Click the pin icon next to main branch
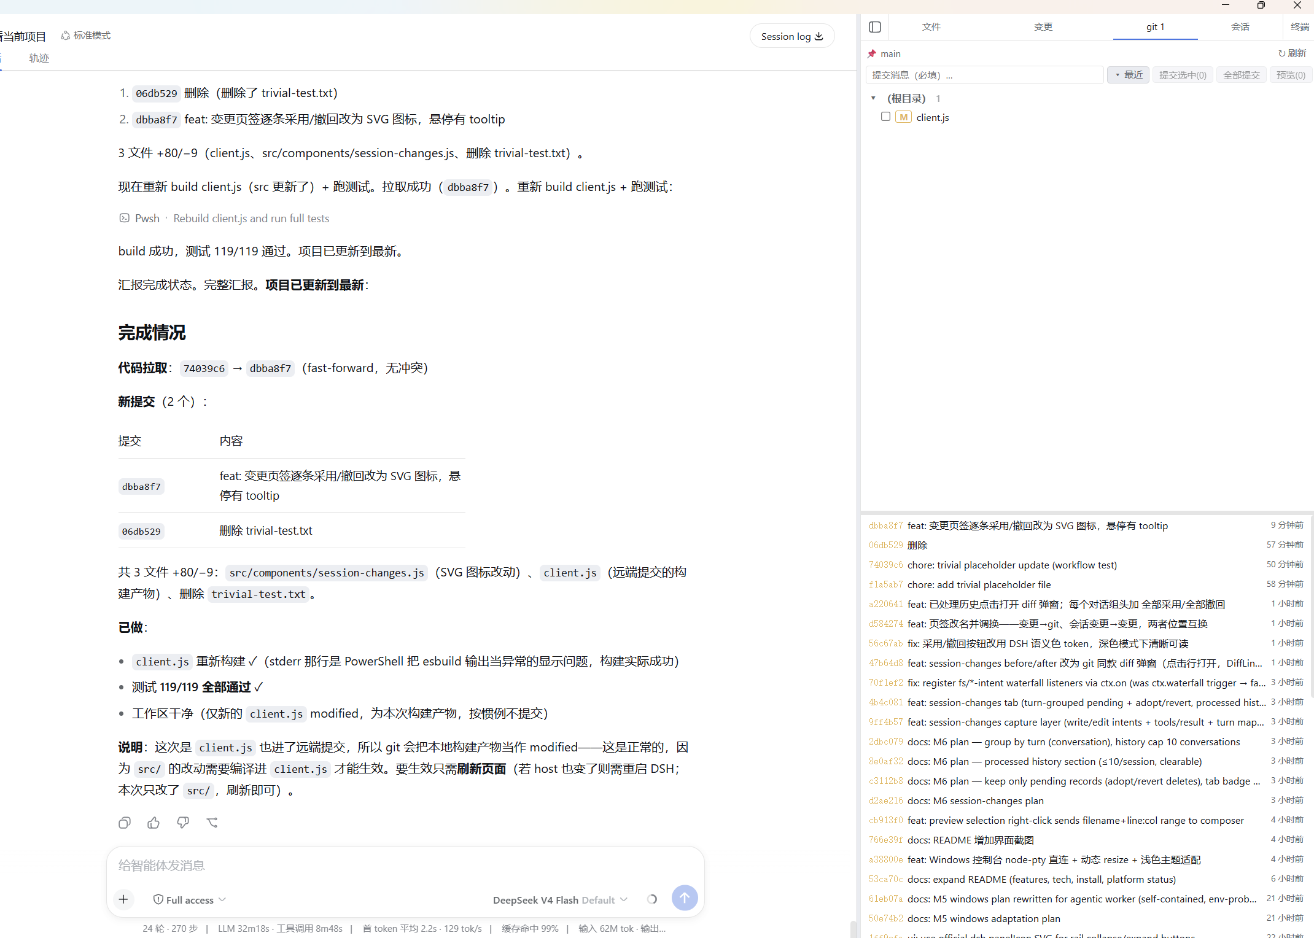The width and height of the screenshot is (1314, 938). [872, 54]
